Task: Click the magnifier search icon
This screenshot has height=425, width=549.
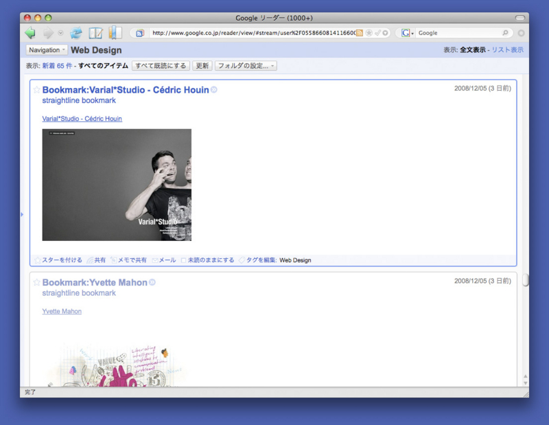Action: coord(505,32)
